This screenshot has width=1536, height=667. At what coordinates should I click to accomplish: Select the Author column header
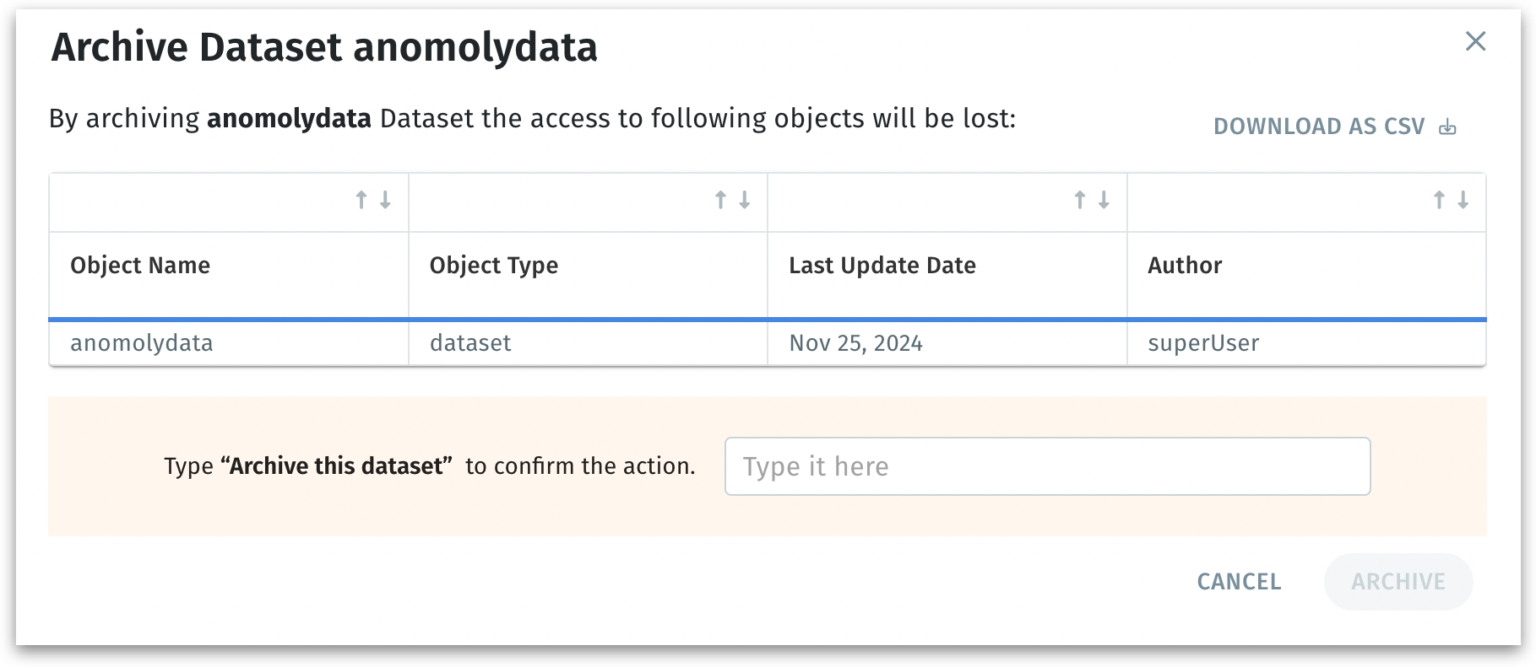pos(1185,266)
